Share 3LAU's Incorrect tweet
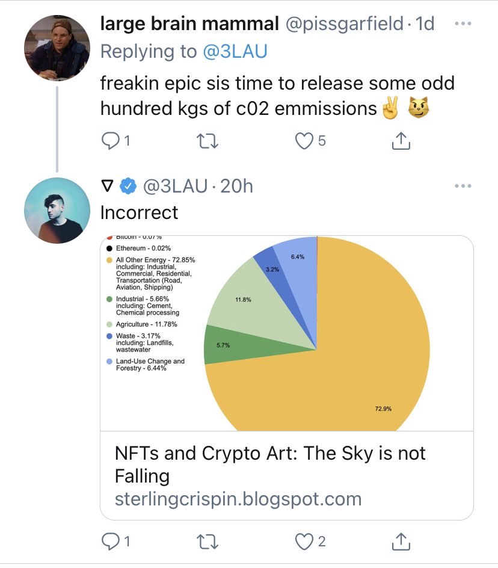498x568 pixels. (401, 542)
